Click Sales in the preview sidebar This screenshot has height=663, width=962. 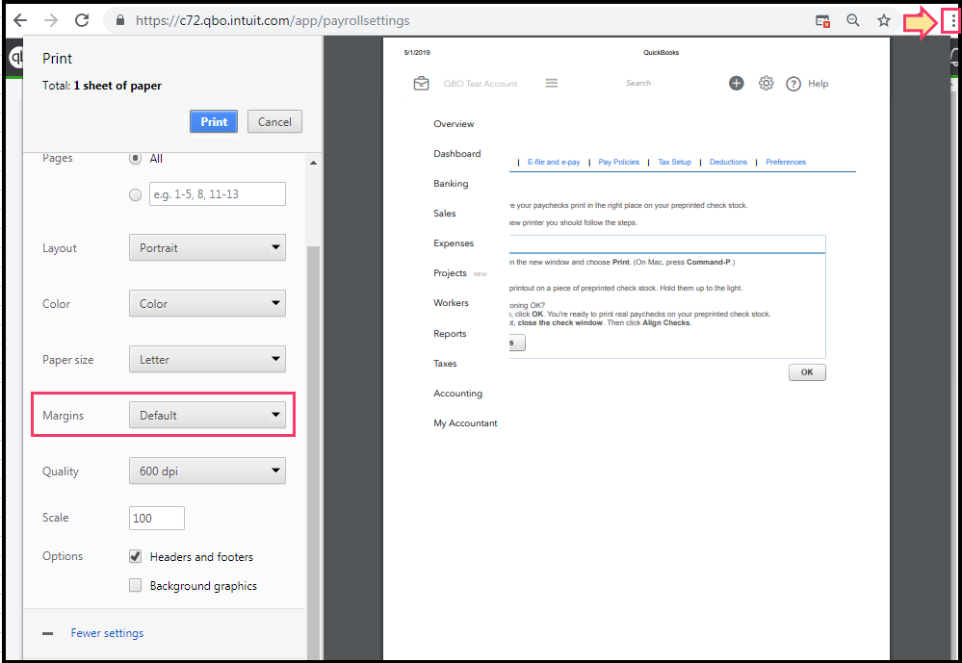444,214
